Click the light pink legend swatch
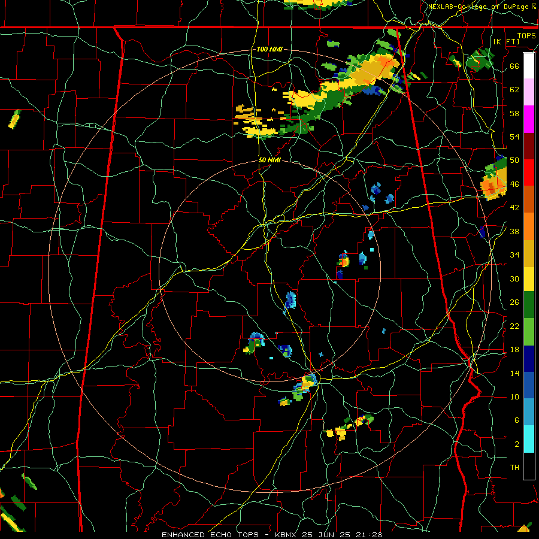The width and height of the screenshot is (539, 539). point(529,92)
